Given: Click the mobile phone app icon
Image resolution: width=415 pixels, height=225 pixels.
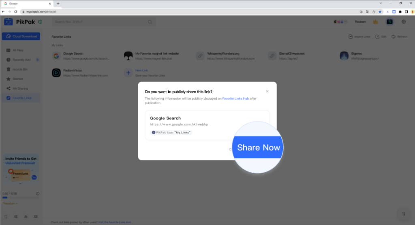Looking at the screenshot, I should pos(6,216).
